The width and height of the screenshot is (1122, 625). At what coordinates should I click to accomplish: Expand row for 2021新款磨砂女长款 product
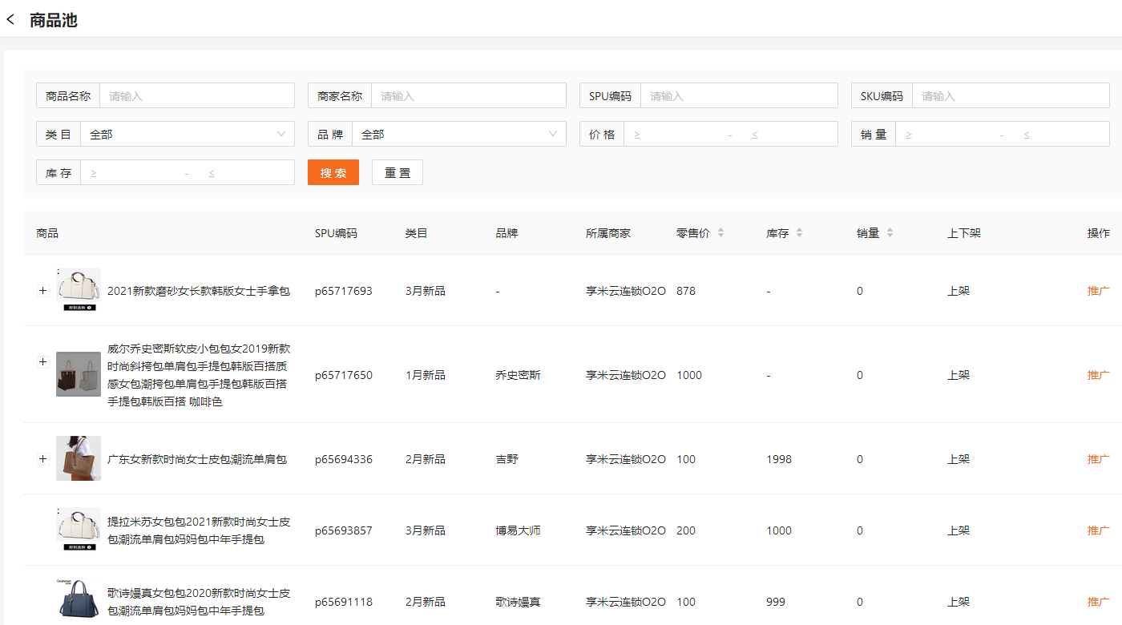tap(43, 291)
